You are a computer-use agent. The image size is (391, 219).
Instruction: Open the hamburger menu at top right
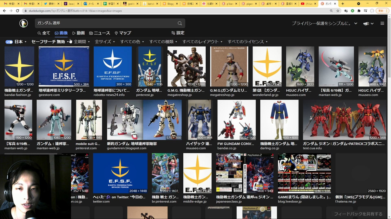(x=382, y=24)
